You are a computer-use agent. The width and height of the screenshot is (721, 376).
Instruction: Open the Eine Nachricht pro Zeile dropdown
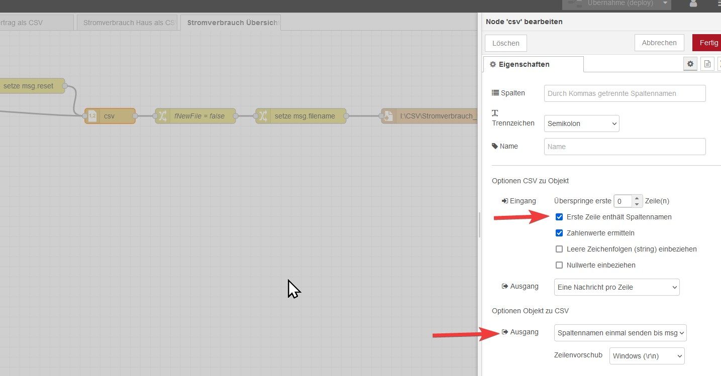tap(617, 287)
